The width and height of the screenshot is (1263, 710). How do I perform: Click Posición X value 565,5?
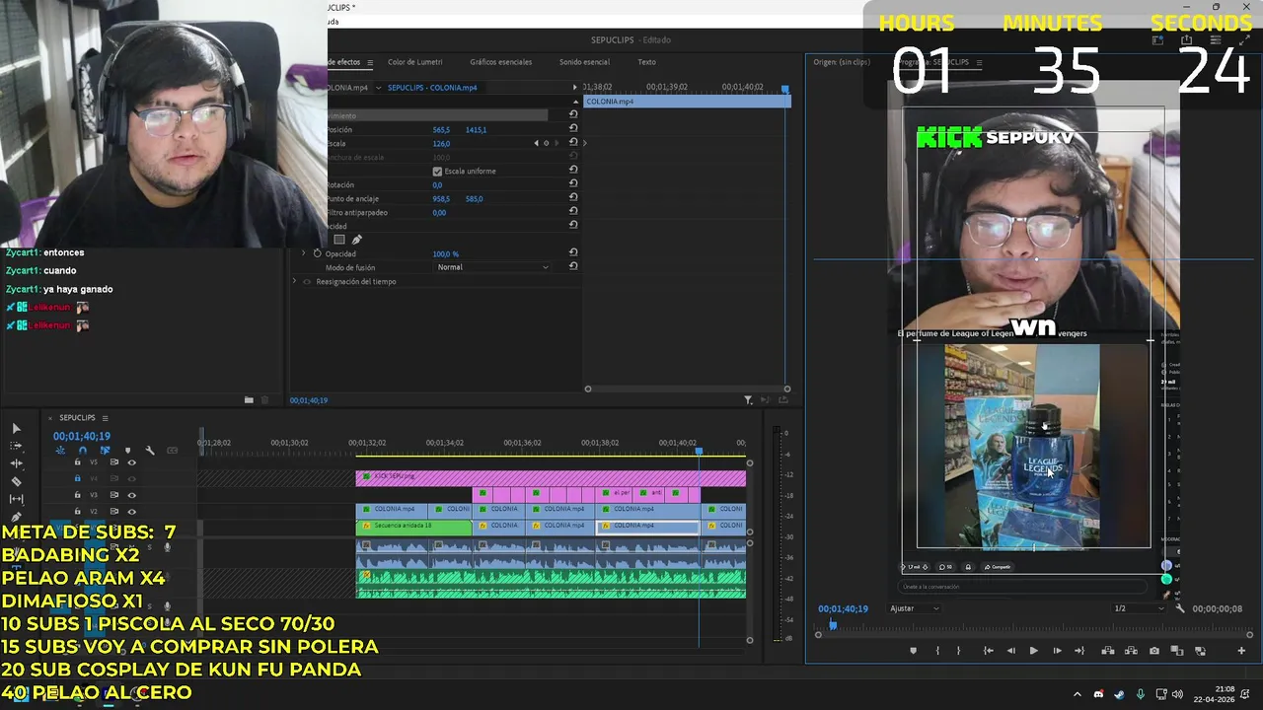(441, 129)
